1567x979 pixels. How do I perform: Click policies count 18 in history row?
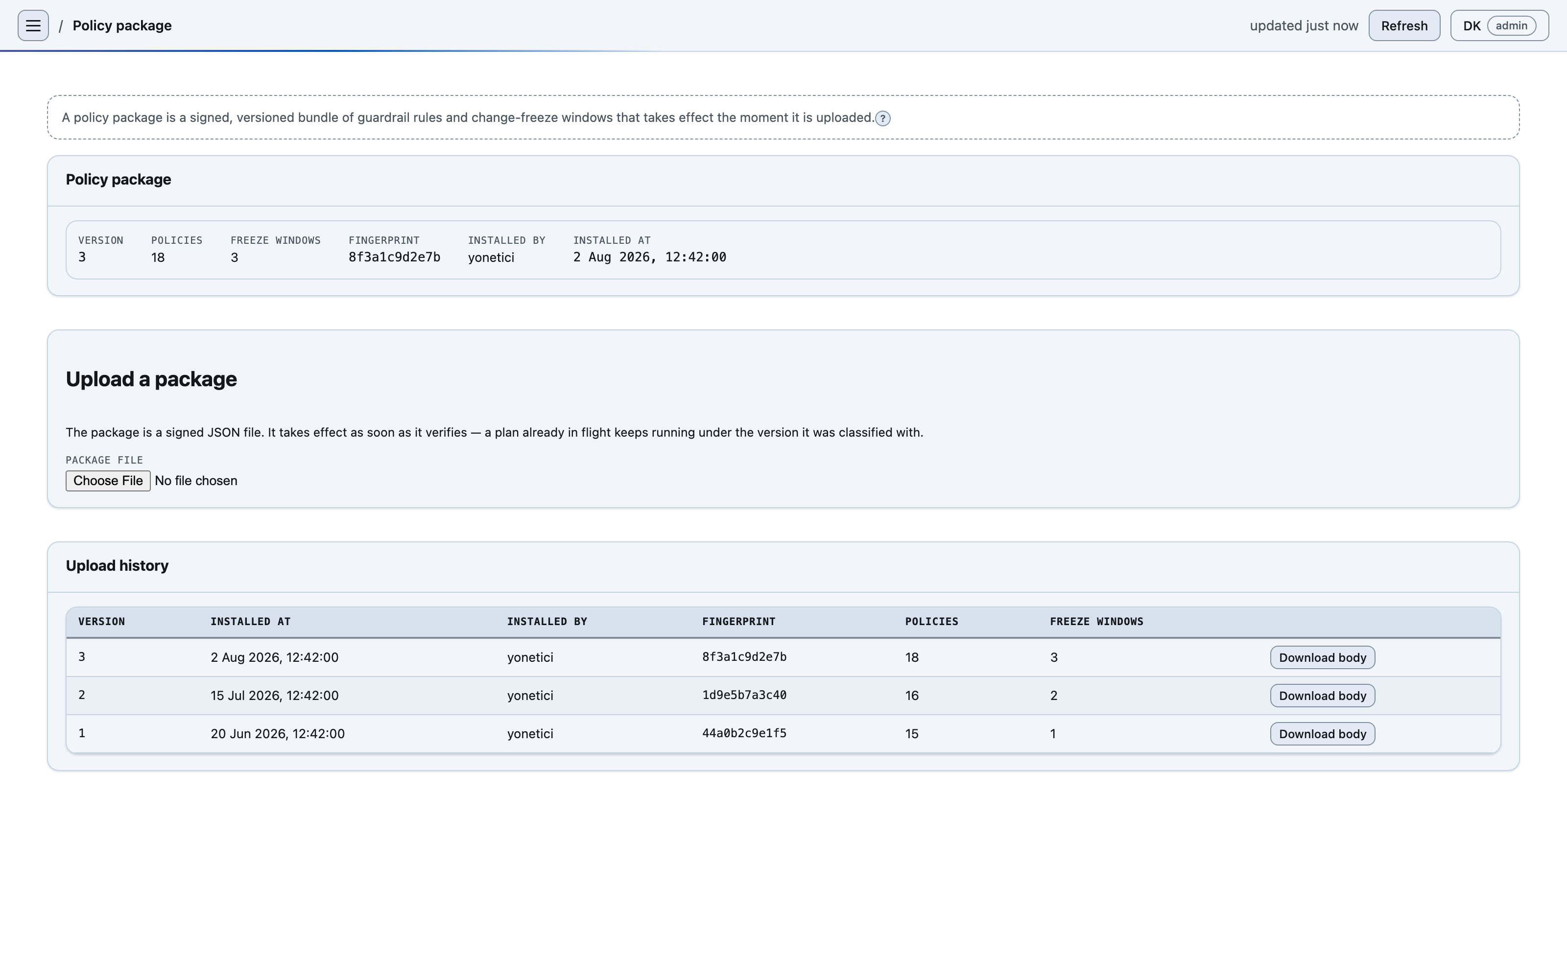(x=912, y=657)
